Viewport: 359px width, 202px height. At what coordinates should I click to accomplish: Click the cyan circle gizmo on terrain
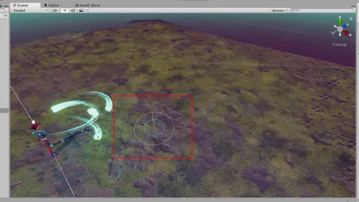[x=154, y=128]
